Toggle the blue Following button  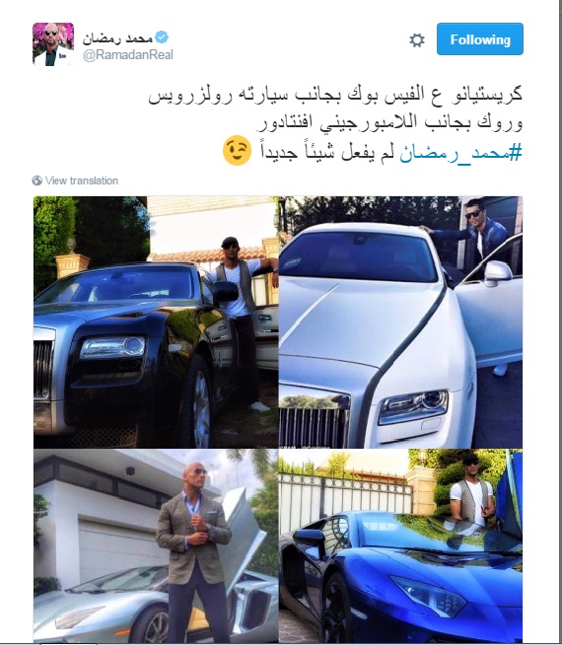(x=480, y=39)
